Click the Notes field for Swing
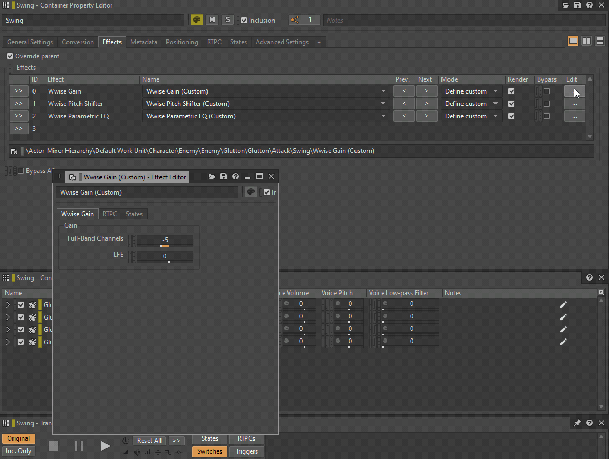Screen dimensions: 609x459 465,20
